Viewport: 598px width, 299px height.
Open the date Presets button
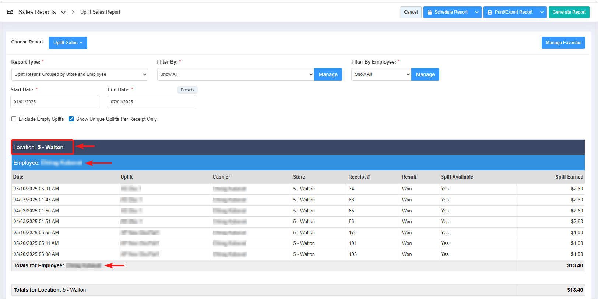tap(187, 90)
